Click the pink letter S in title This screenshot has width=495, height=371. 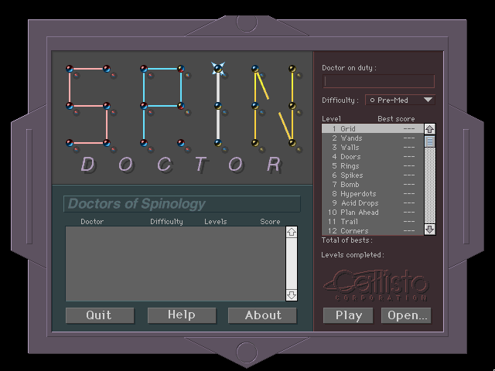(x=88, y=105)
